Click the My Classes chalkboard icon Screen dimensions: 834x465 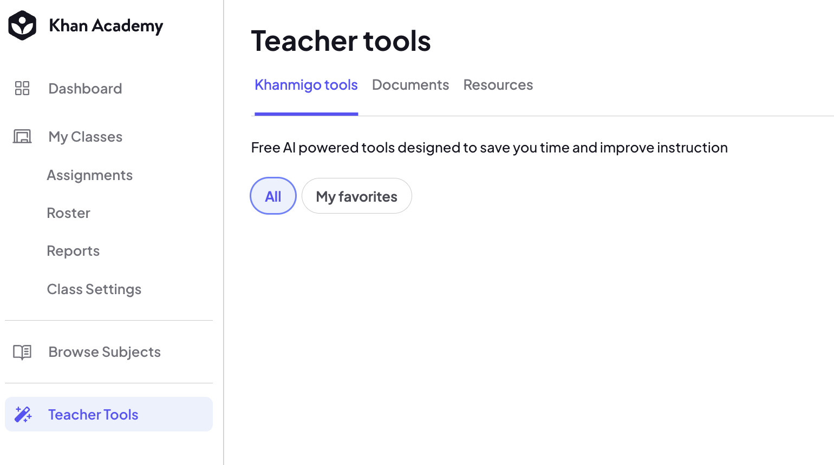click(22, 136)
